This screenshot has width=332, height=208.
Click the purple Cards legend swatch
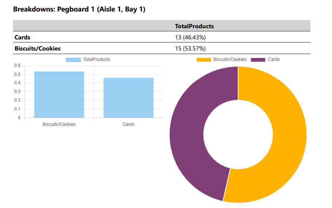click(258, 60)
